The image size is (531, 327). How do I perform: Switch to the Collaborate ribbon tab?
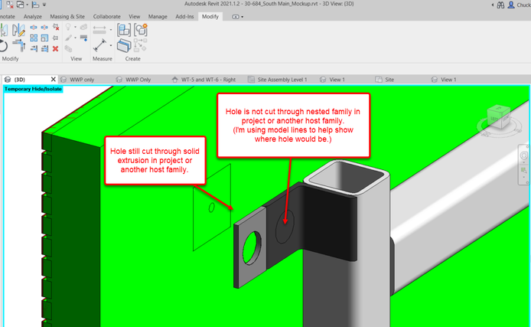click(106, 16)
